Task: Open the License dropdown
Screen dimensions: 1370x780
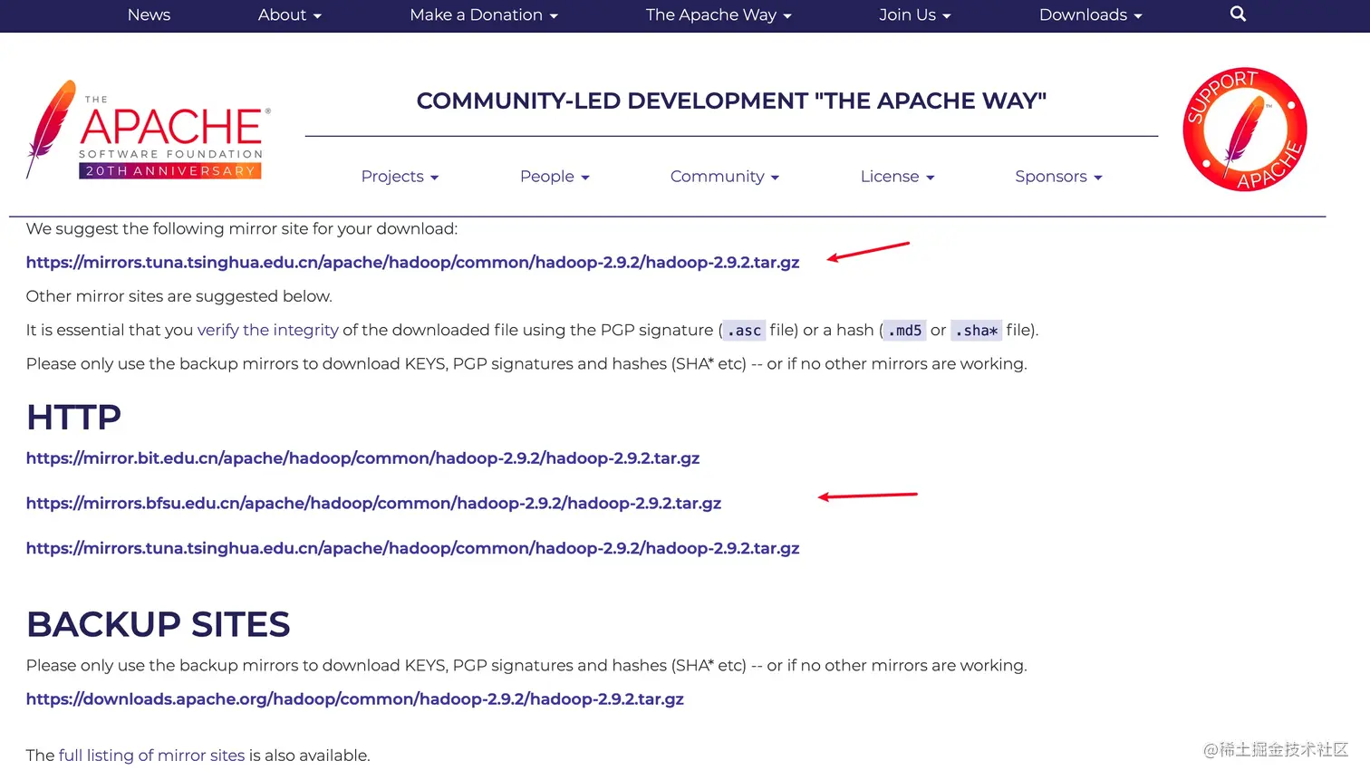Action: (897, 177)
